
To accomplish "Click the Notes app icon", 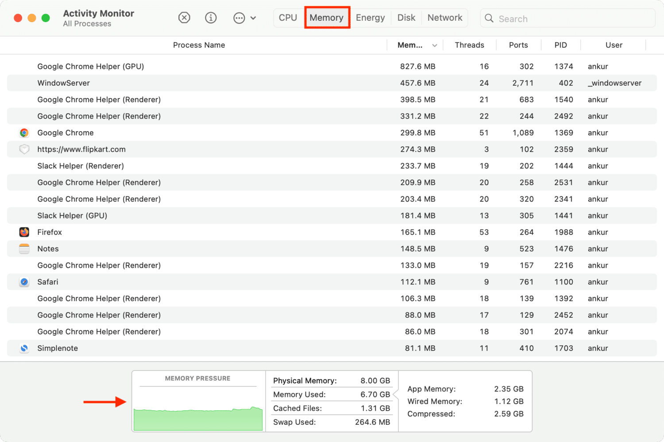I will click(24, 249).
